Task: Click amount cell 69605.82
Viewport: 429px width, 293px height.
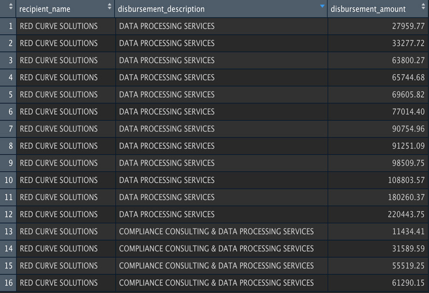Action: [378, 94]
